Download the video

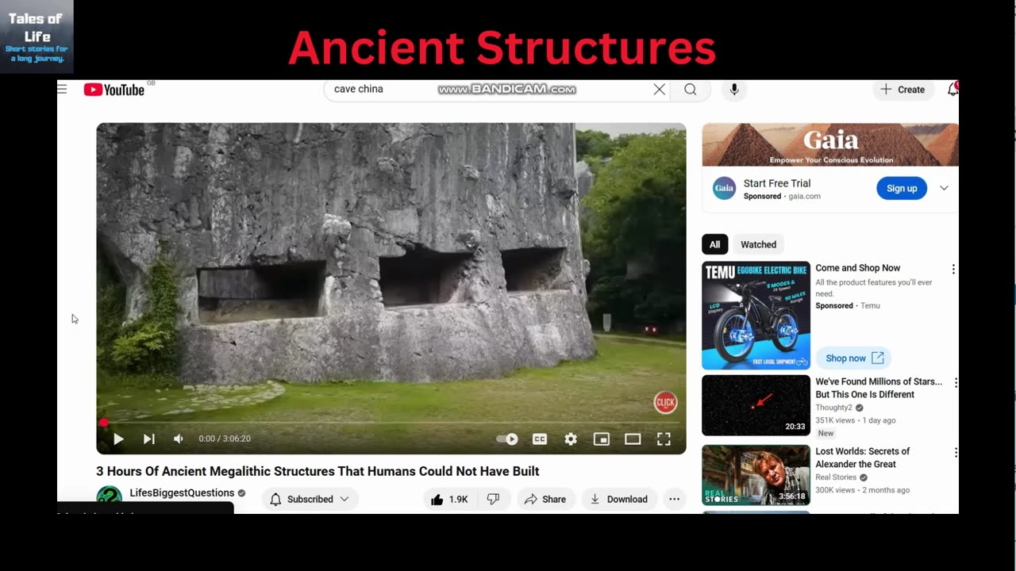[x=619, y=499]
